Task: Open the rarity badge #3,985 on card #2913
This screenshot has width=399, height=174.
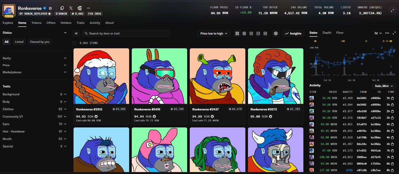Action: click(119, 109)
